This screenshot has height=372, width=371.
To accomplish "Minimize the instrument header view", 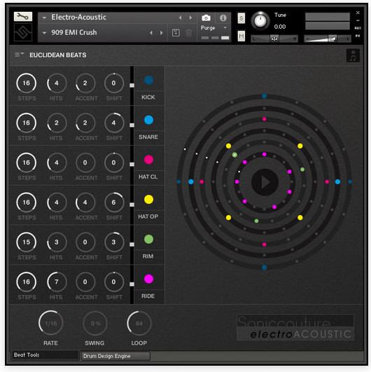I will 358,20.
